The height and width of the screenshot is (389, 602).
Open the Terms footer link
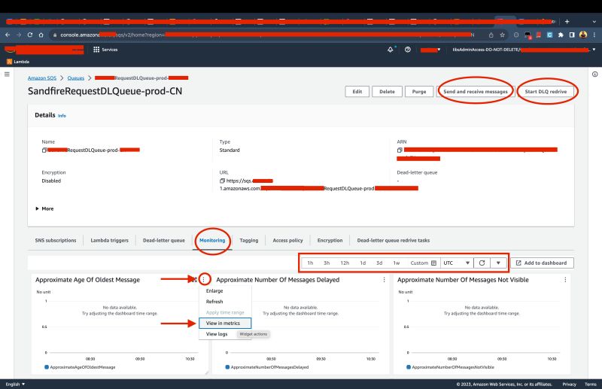click(591, 384)
